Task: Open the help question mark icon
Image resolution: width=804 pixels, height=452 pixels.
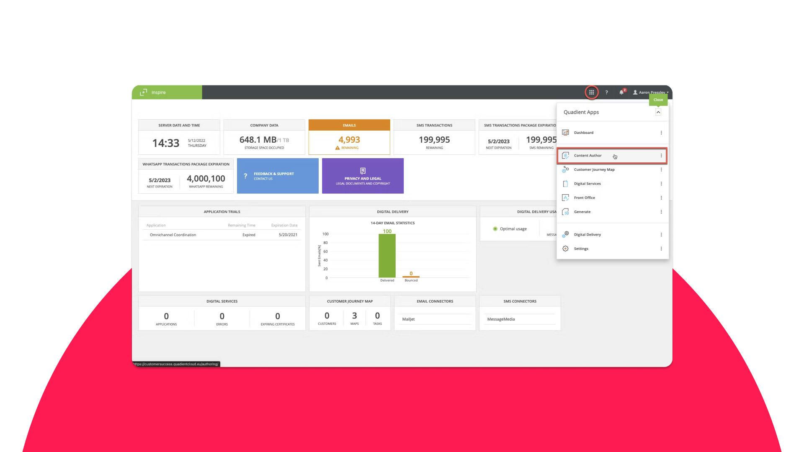Action: (x=606, y=92)
